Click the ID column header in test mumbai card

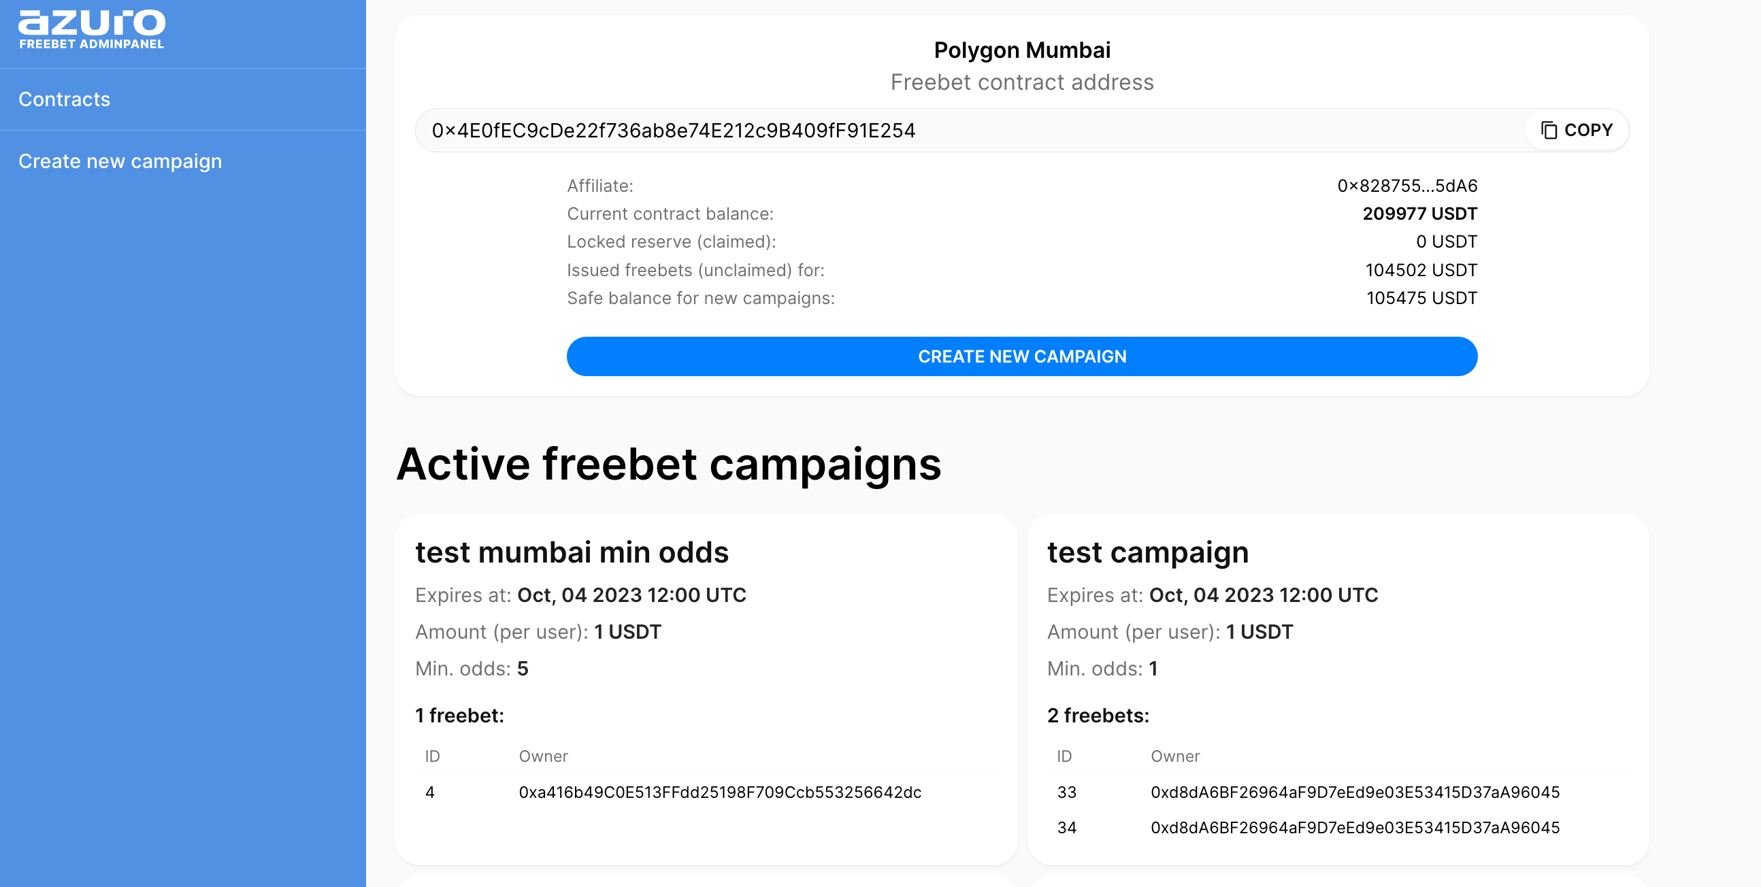(432, 756)
